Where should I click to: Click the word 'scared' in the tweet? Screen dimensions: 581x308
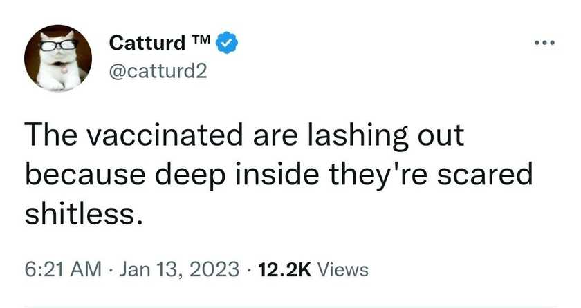pyautogui.click(x=485, y=174)
